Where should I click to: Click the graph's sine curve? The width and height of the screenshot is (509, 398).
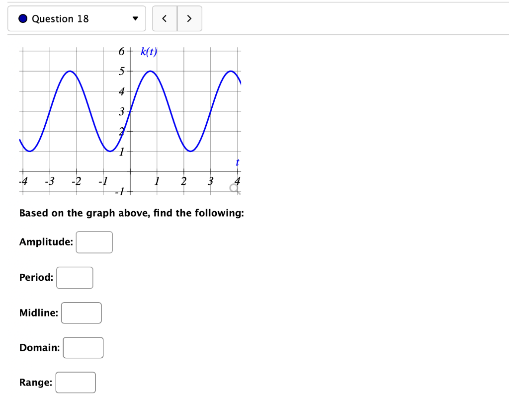(70, 72)
